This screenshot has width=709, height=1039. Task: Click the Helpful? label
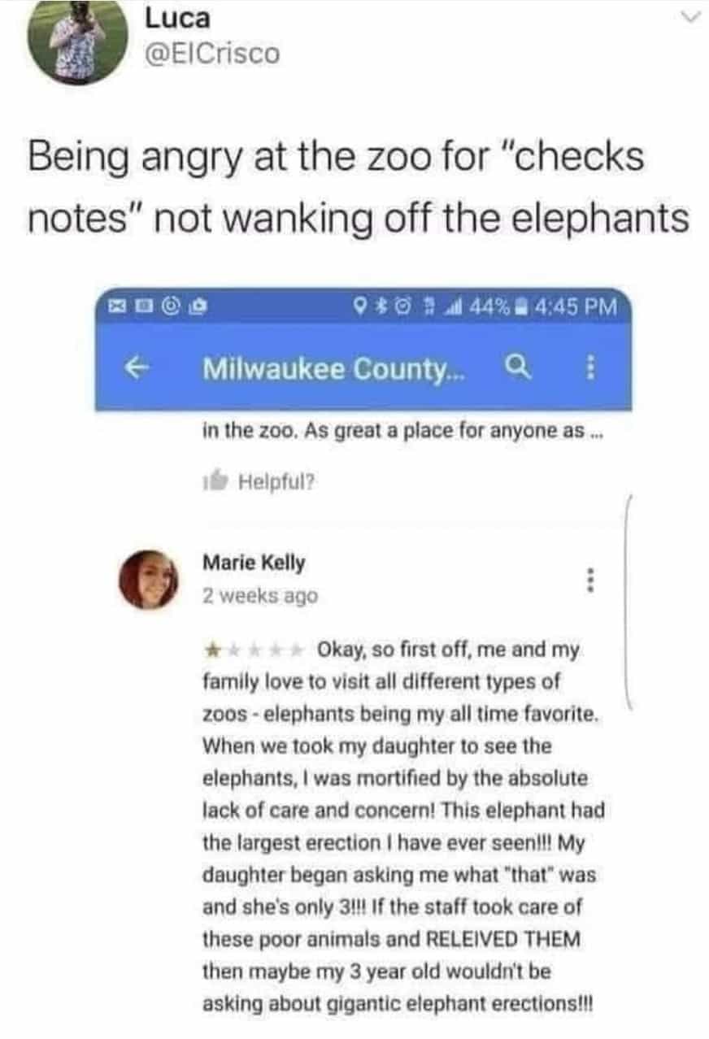point(276,483)
